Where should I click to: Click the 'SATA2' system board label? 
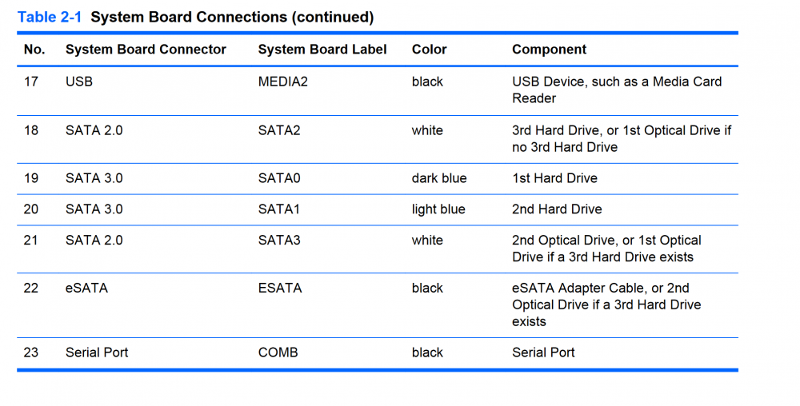(x=279, y=130)
